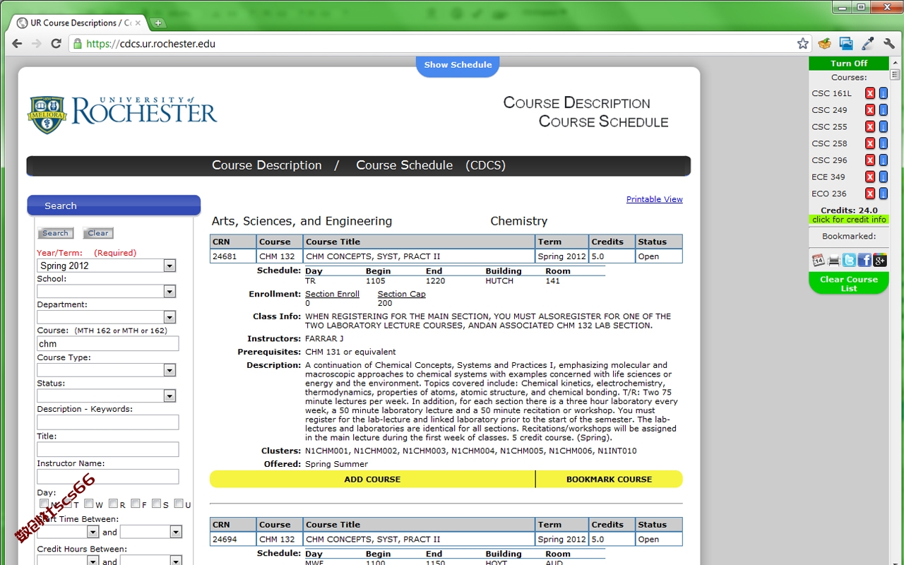Open the Status dropdown
The image size is (904, 565).
click(x=106, y=396)
